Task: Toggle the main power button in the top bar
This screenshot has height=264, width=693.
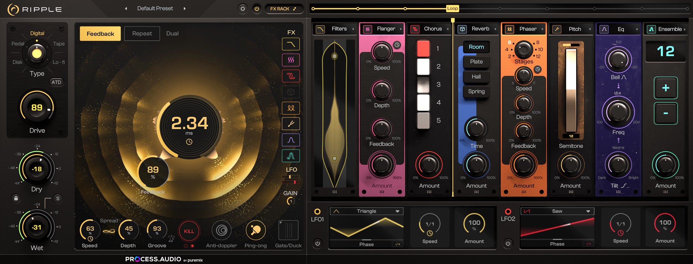Action: 257,8
